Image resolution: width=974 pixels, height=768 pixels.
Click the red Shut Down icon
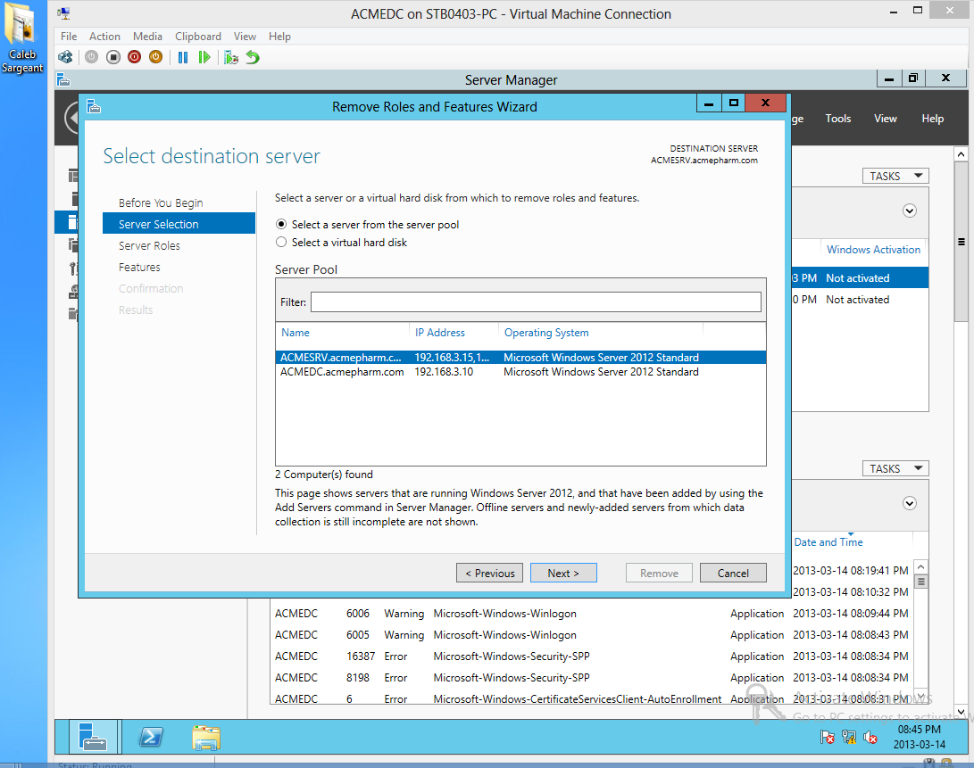coord(134,57)
